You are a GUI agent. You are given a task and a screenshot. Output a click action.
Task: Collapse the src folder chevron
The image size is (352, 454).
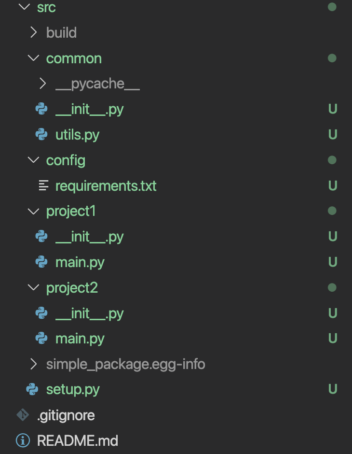[x=24, y=6]
